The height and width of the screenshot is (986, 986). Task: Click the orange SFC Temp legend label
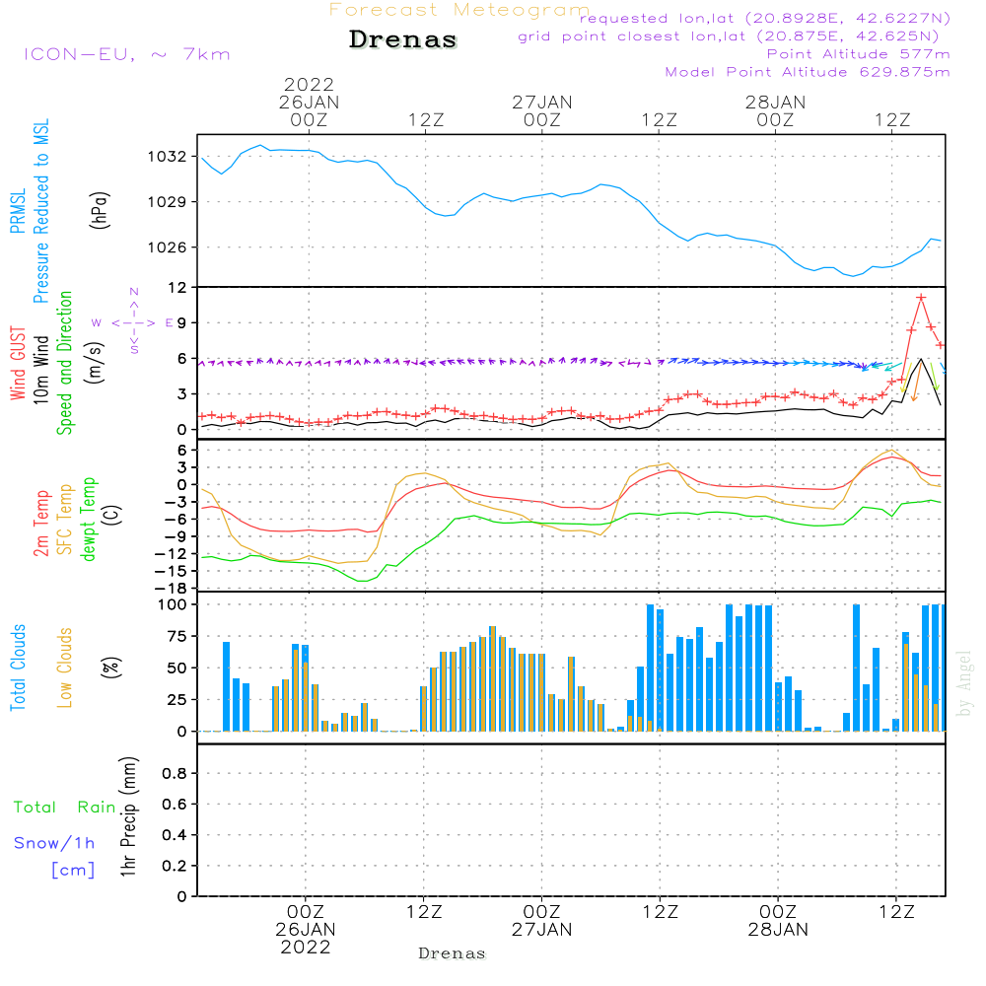pyautogui.click(x=65, y=520)
